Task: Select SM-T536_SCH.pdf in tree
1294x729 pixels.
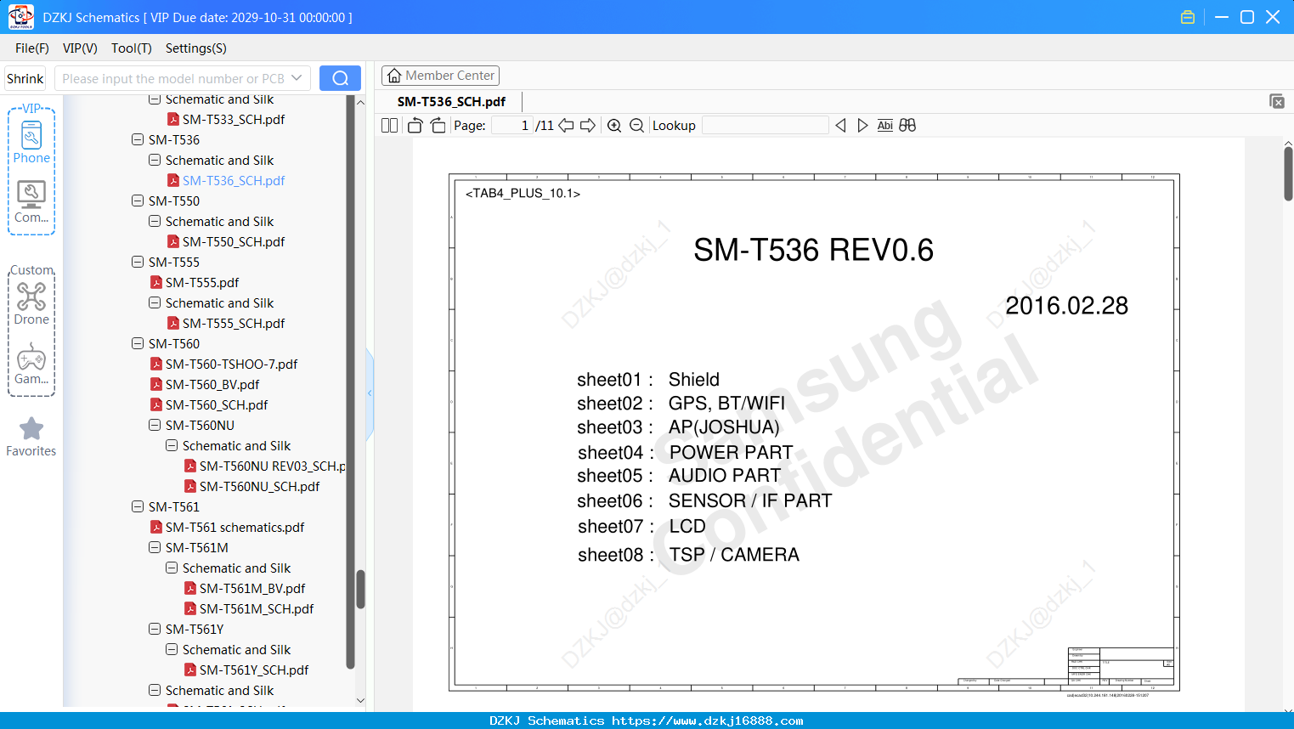Action: tap(226, 181)
